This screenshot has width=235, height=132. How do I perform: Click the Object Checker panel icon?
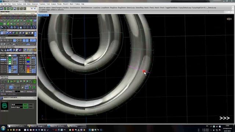point(1,98)
